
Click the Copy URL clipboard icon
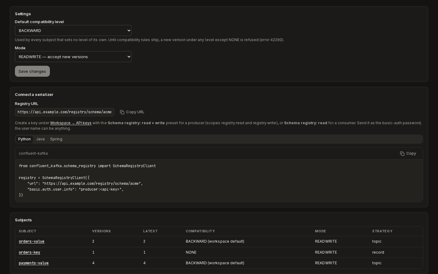click(x=122, y=112)
